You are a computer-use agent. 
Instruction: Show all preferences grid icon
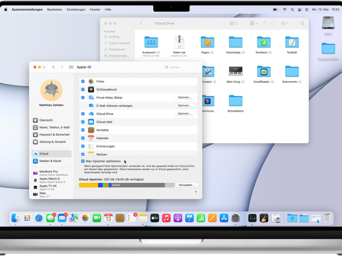point(71,67)
